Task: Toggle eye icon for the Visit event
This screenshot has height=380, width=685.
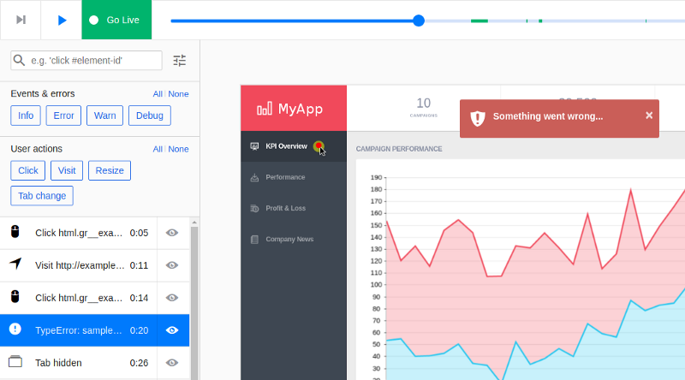Action: point(172,265)
